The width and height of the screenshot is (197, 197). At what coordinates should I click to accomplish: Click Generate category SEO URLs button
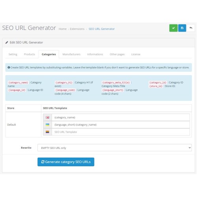(x=66, y=162)
